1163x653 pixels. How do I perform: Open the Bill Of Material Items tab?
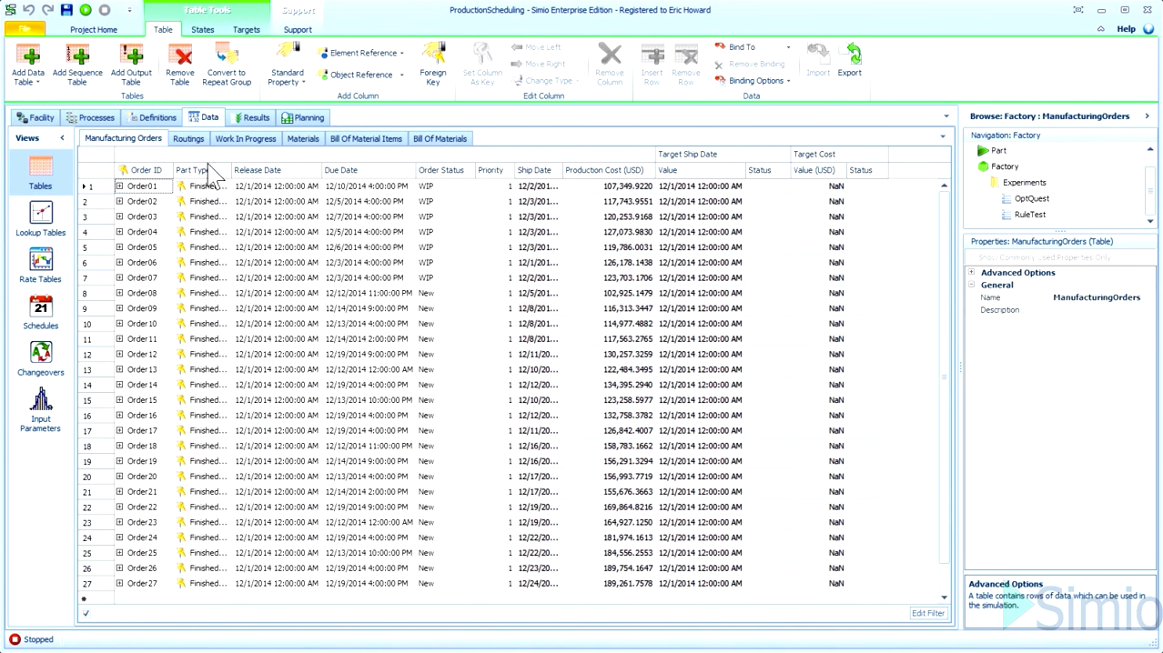pyautogui.click(x=366, y=139)
